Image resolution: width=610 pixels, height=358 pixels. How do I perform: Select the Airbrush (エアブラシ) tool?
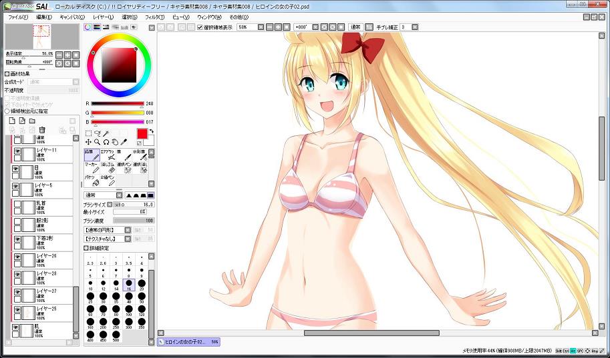point(107,155)
